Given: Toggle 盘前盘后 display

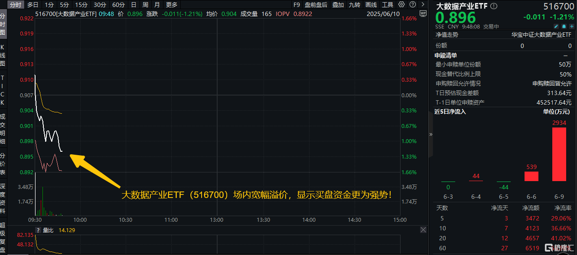Looking at the screenshot, I should coord(316,5).
